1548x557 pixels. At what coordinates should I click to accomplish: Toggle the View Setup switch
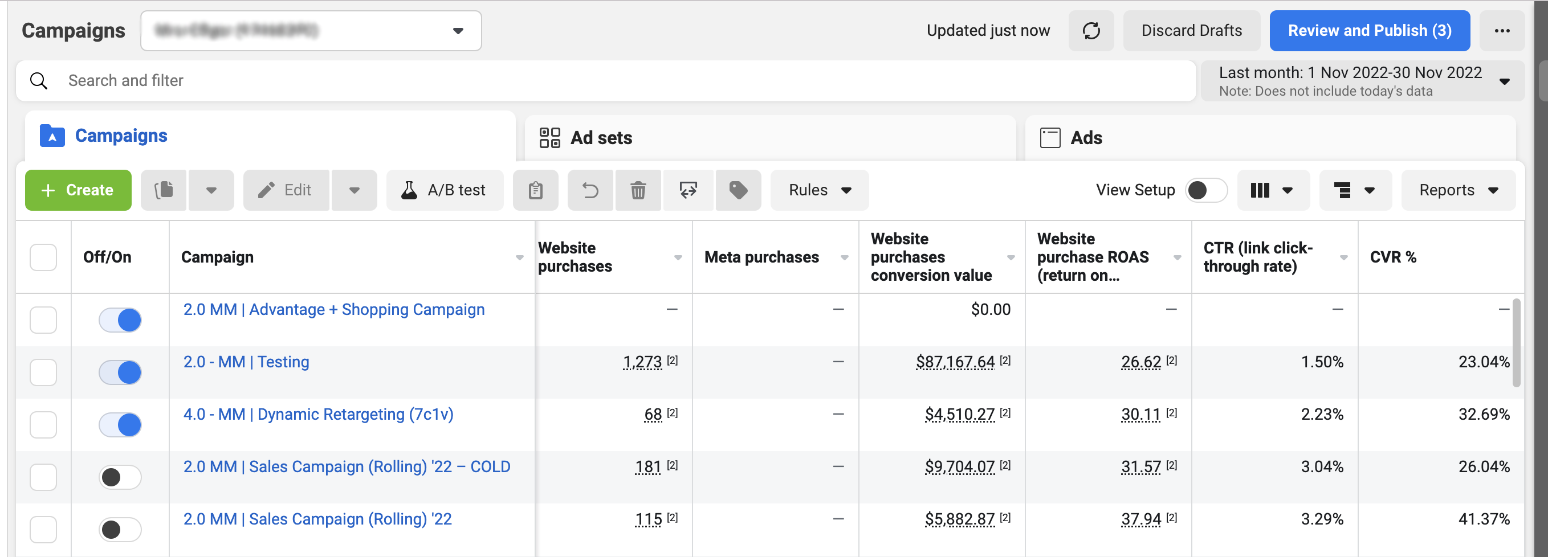click(x=1205, y=190)
